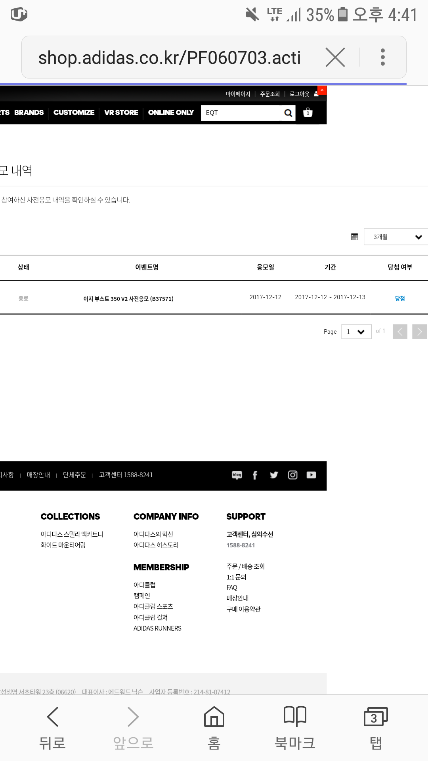Open the browser three-dot menu
Image resolution: width=428 pixels, height=761 pixels.
(x=382, y=57)
